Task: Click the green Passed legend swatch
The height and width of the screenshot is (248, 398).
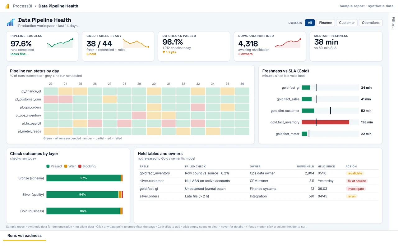Action: pyautogui.click(x=48, y=166)
